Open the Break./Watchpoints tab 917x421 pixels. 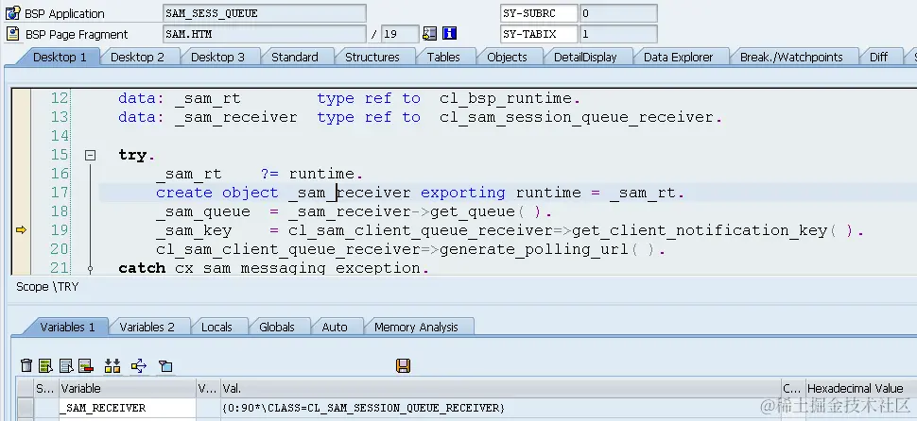pyautogui.click(x=791, y=57)
